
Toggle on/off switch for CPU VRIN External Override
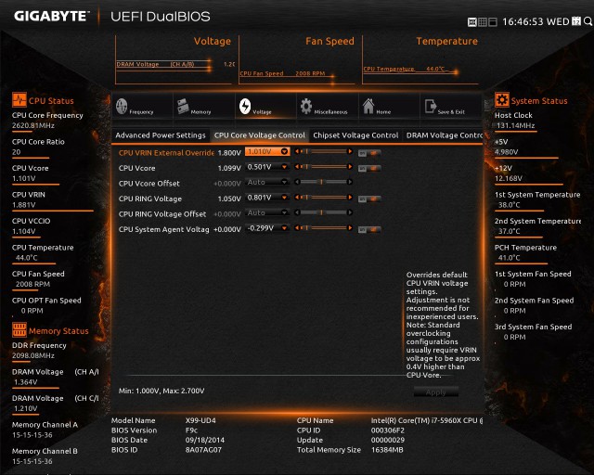click(x=369, y=153)
